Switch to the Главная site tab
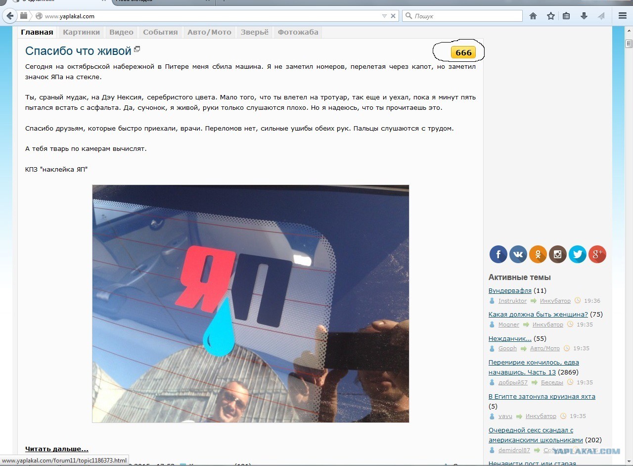 click(x=37, y=32)
